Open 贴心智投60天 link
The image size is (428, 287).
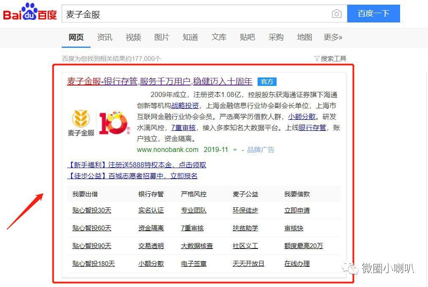tap(92, 228)
